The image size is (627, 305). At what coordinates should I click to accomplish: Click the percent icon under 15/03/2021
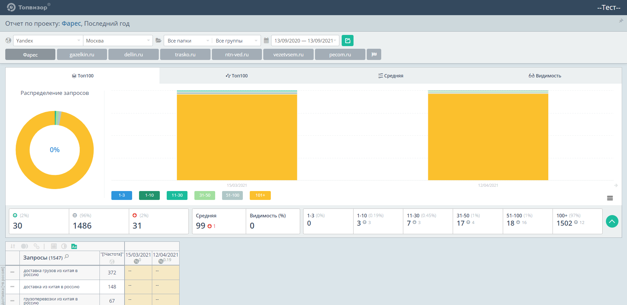pos(136,262)
